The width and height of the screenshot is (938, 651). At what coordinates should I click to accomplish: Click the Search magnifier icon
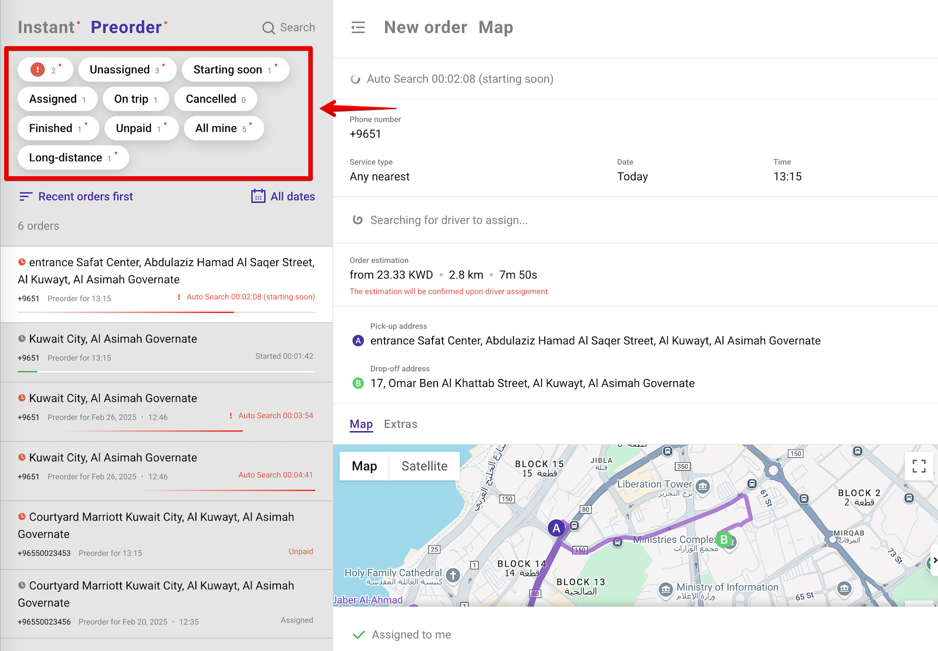click(269, 28)
